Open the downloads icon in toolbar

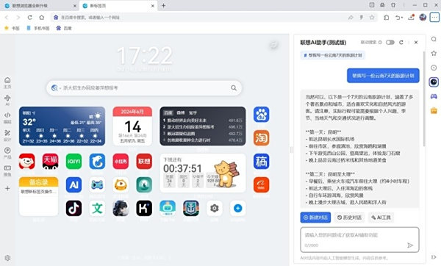point(411,18)
